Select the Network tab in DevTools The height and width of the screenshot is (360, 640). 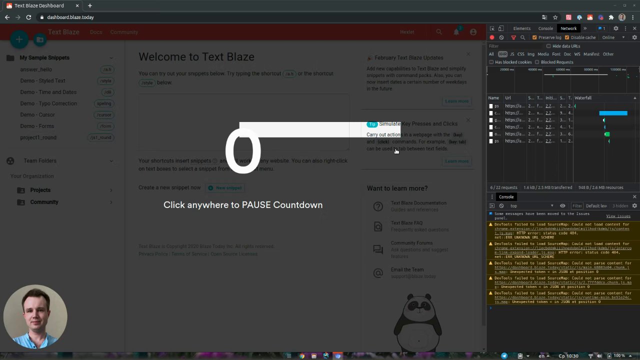point(568,28)
